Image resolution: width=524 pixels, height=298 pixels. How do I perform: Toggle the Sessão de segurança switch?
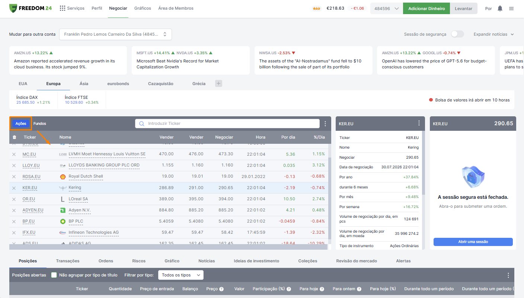457,34
